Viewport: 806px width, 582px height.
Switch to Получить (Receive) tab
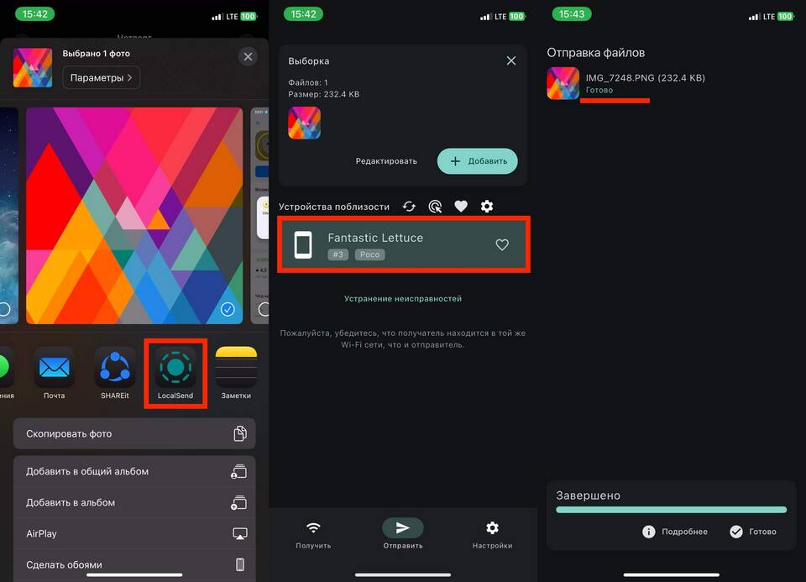[x=313, y=533]
